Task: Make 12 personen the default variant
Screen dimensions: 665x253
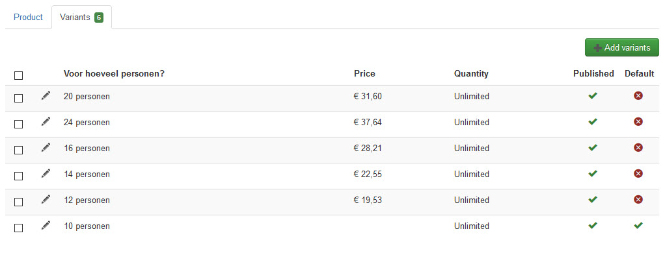Action: pos(638,200)
